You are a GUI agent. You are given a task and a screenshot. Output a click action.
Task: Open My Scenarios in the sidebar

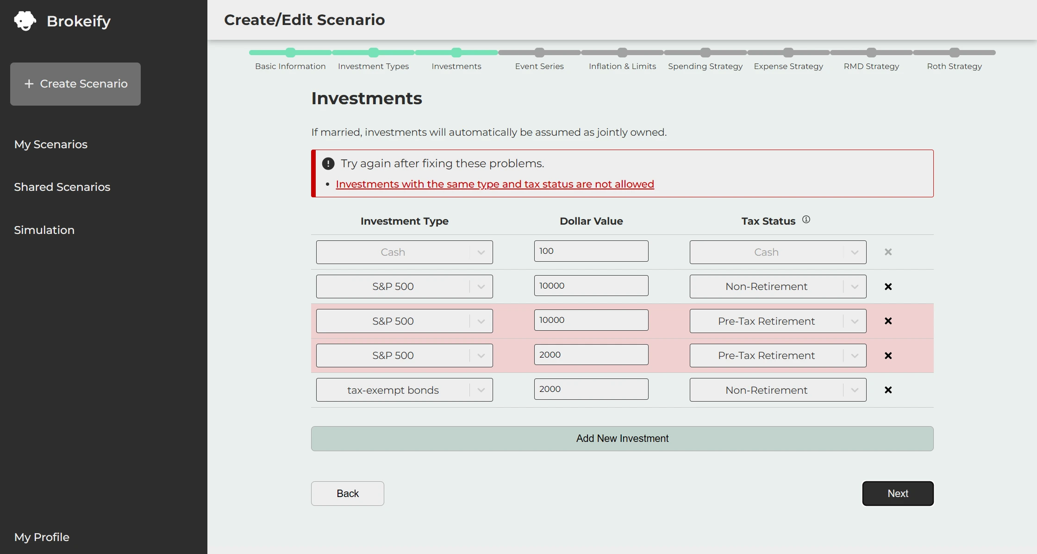point(51,144)
